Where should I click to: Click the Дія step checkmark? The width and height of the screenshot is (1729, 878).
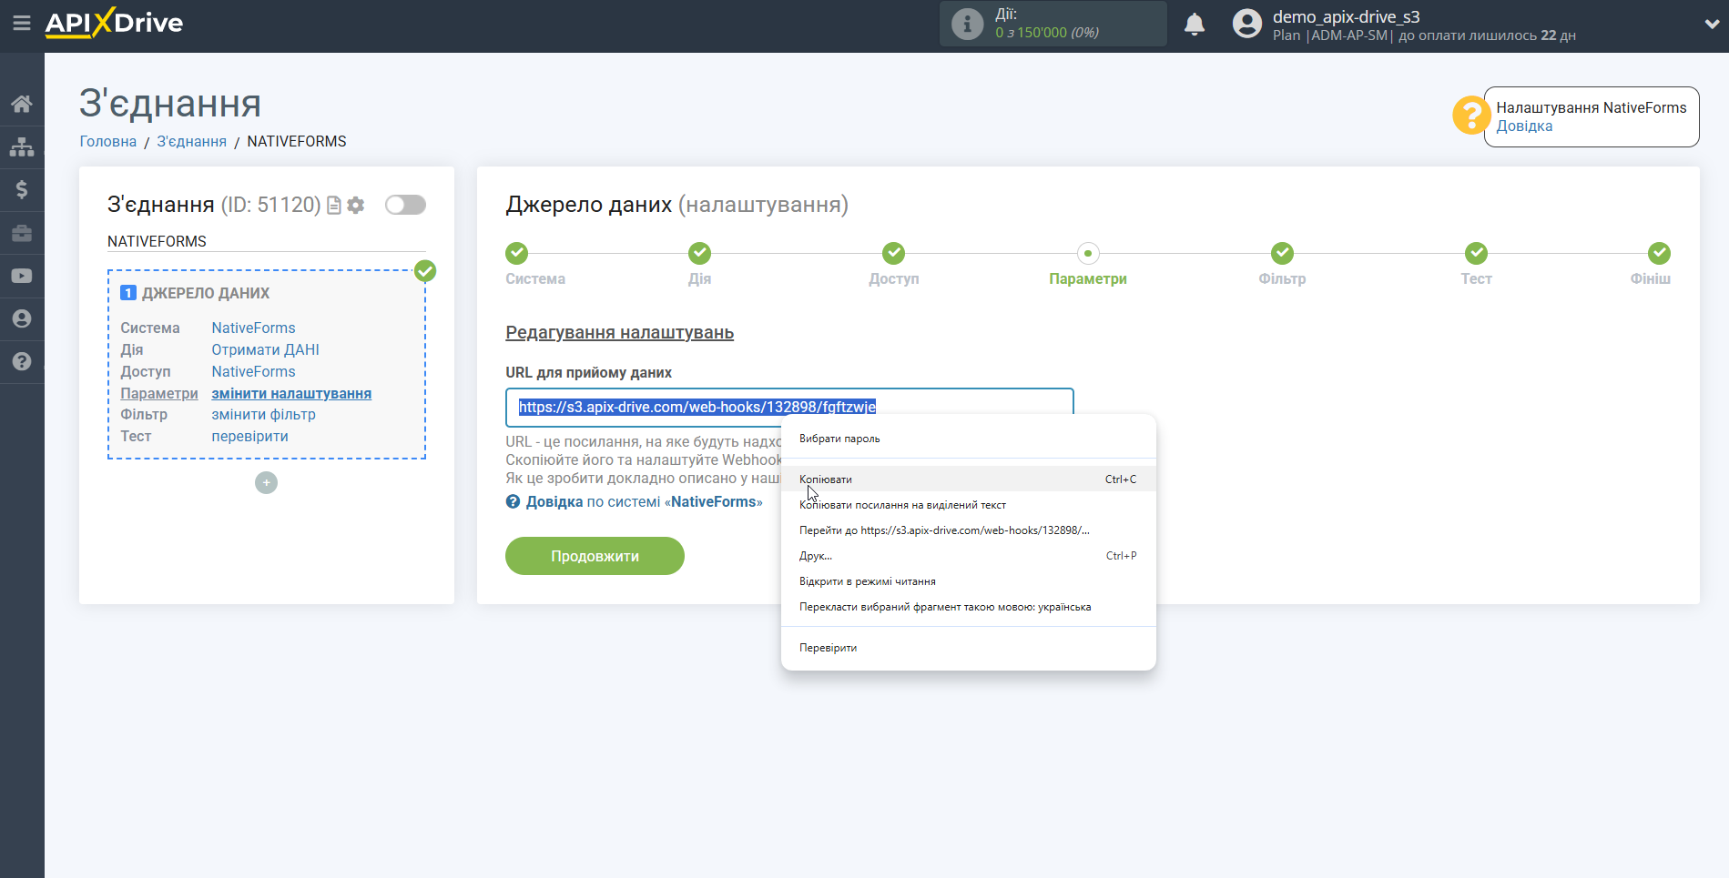click(699, 253)
